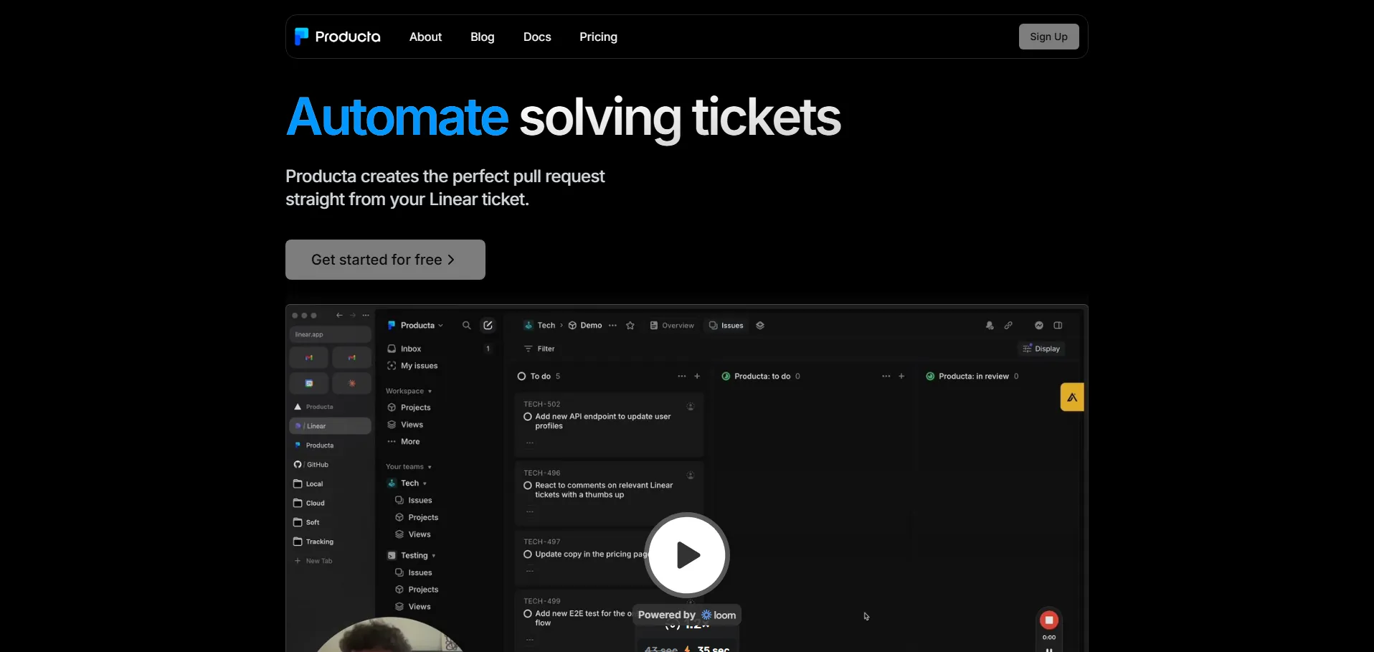Star the Demo project with favorite icon

(x=630, y=326)
